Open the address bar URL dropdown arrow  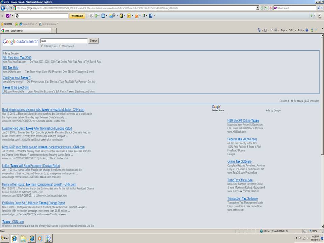(x=258, y=8)
